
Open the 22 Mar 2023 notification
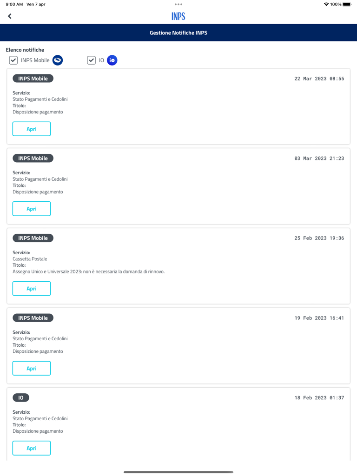pyautogui.click(x=32, y=129)
